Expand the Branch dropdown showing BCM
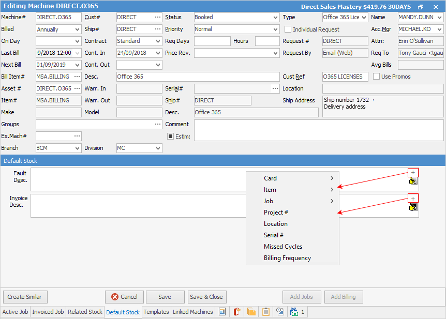446x319 pixels. coord(77,148)
